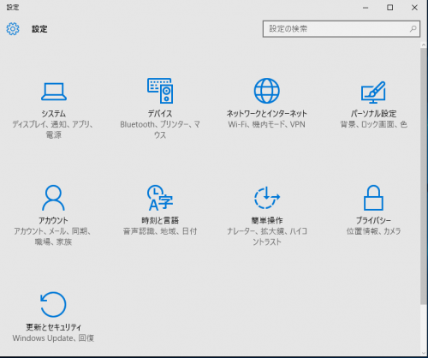The height and width of the screenshot is (358, 428).
Task: Click the ナレーター、拡大鏡、ハイコントラスト description
Action: point(267,236)
